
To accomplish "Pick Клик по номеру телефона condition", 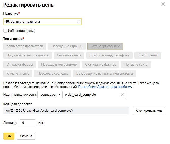I will pyautogui.click(x=109, y=55).
